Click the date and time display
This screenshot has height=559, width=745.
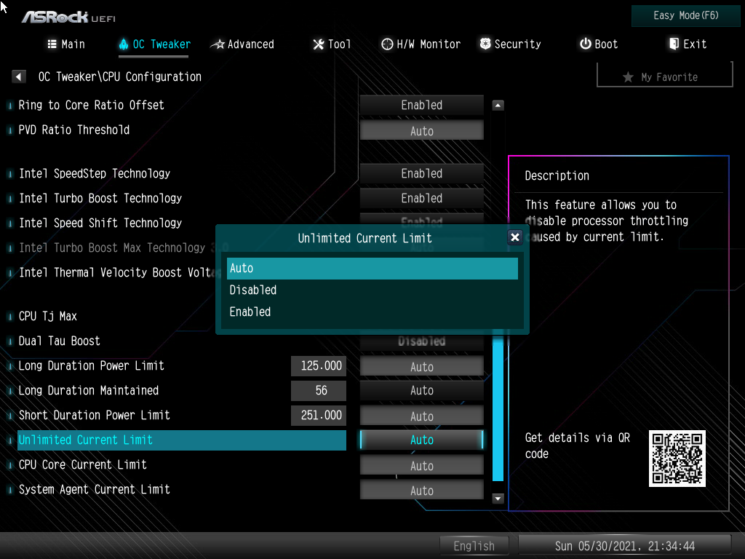[x=624, y=546]
